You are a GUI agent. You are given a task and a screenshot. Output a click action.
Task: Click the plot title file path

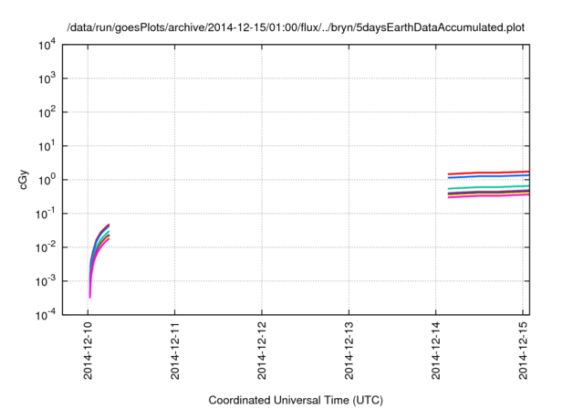(x=296, y=27)
